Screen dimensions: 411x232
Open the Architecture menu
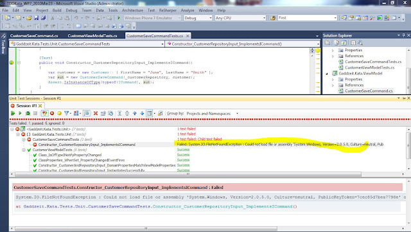(132, 10)
